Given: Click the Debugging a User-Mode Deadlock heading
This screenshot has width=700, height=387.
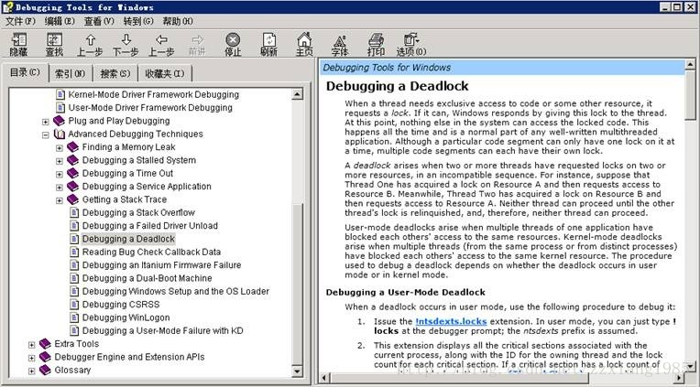Looking at the screenshot, I should [x=405, y=293].
